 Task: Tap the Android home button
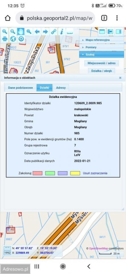coord(63,266)
